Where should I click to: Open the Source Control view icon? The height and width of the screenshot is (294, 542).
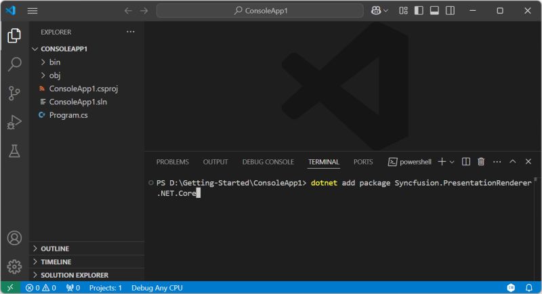click(14, 93)
